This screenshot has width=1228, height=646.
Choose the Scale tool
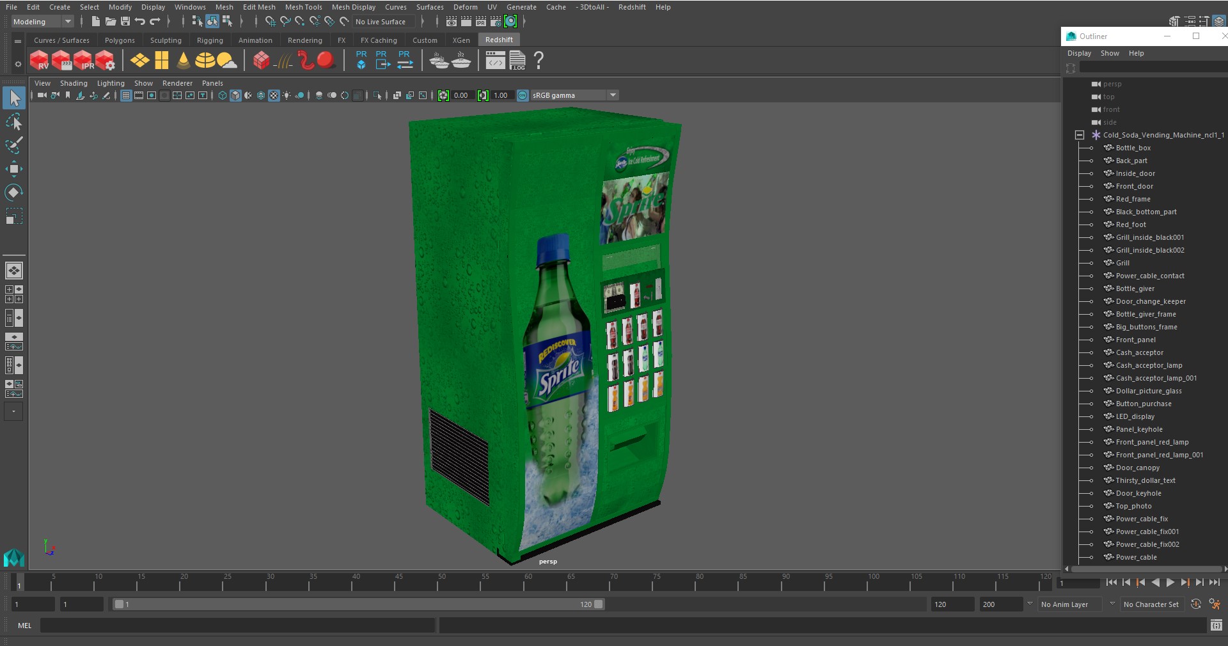click(x=13, y=216)
